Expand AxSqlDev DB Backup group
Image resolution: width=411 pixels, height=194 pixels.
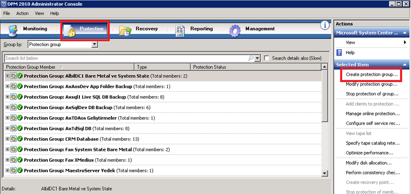click(x=7, y=107)
